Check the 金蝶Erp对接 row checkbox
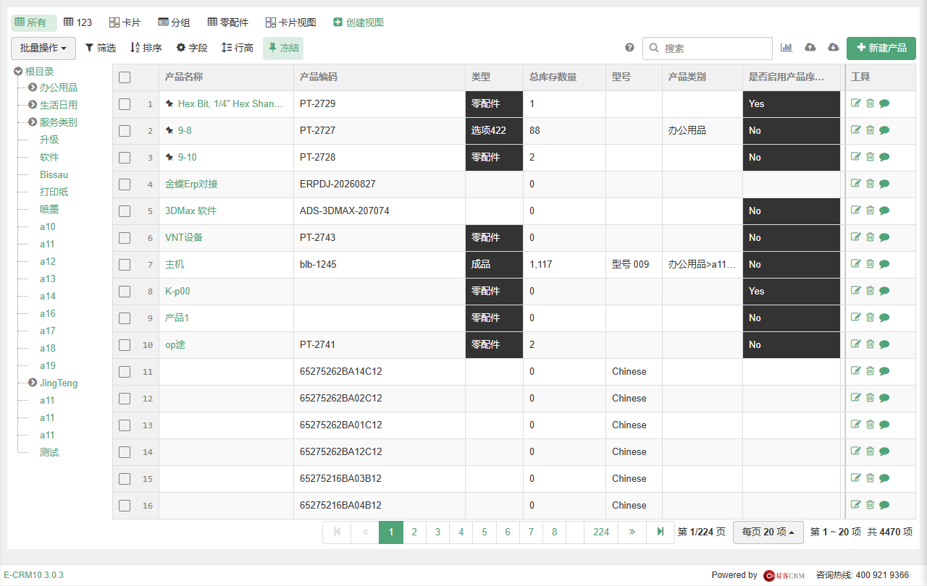This screenshot has width=927, height=586. (125, 184)
